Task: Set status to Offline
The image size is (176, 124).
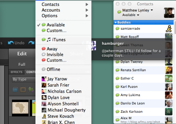Action: 64,69
